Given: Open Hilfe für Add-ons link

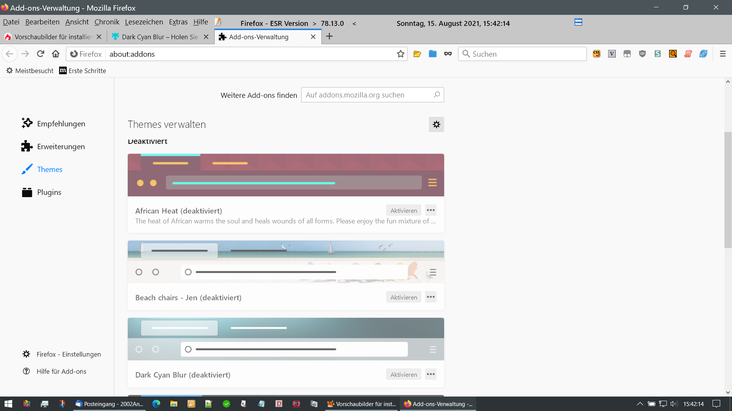Looking at the screenshot, I should click(61, 371).
